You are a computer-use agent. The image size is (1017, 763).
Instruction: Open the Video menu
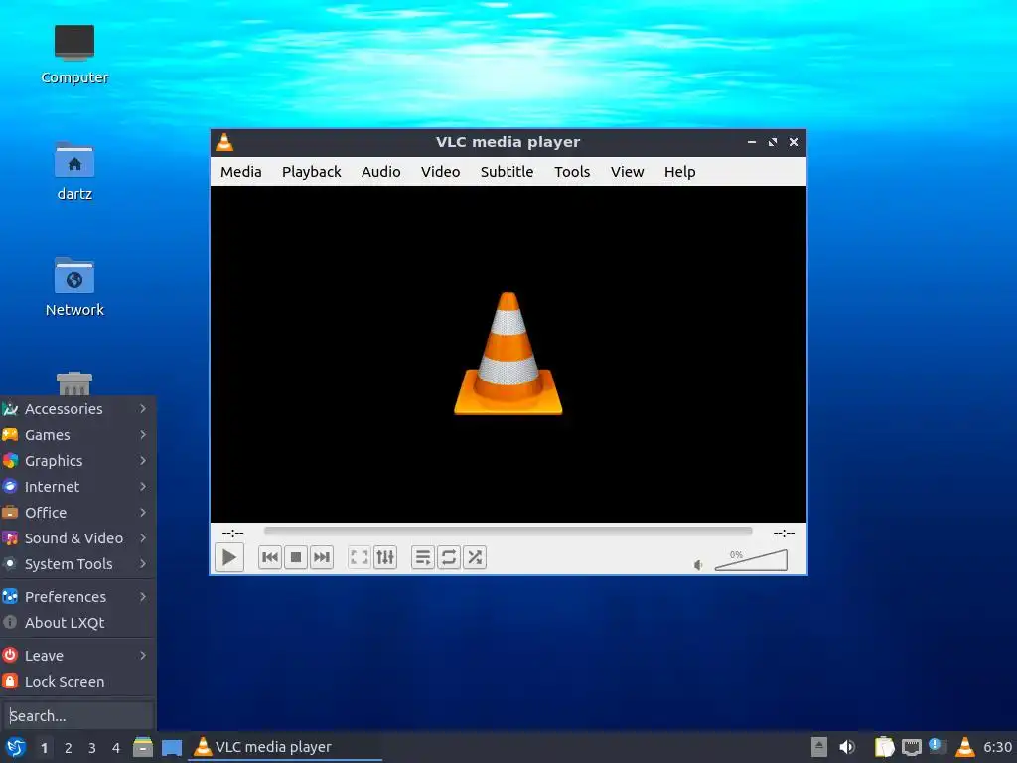(x=440, y=171)
